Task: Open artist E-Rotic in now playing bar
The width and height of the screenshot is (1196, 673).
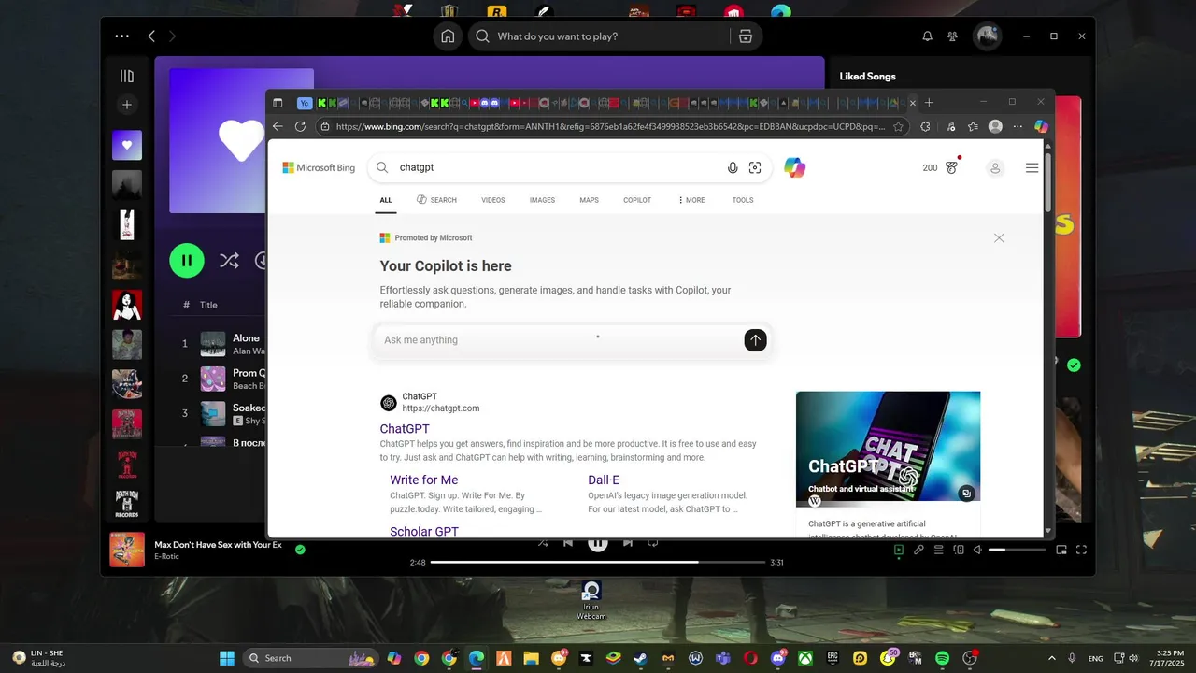Action: tap(166, 557)
